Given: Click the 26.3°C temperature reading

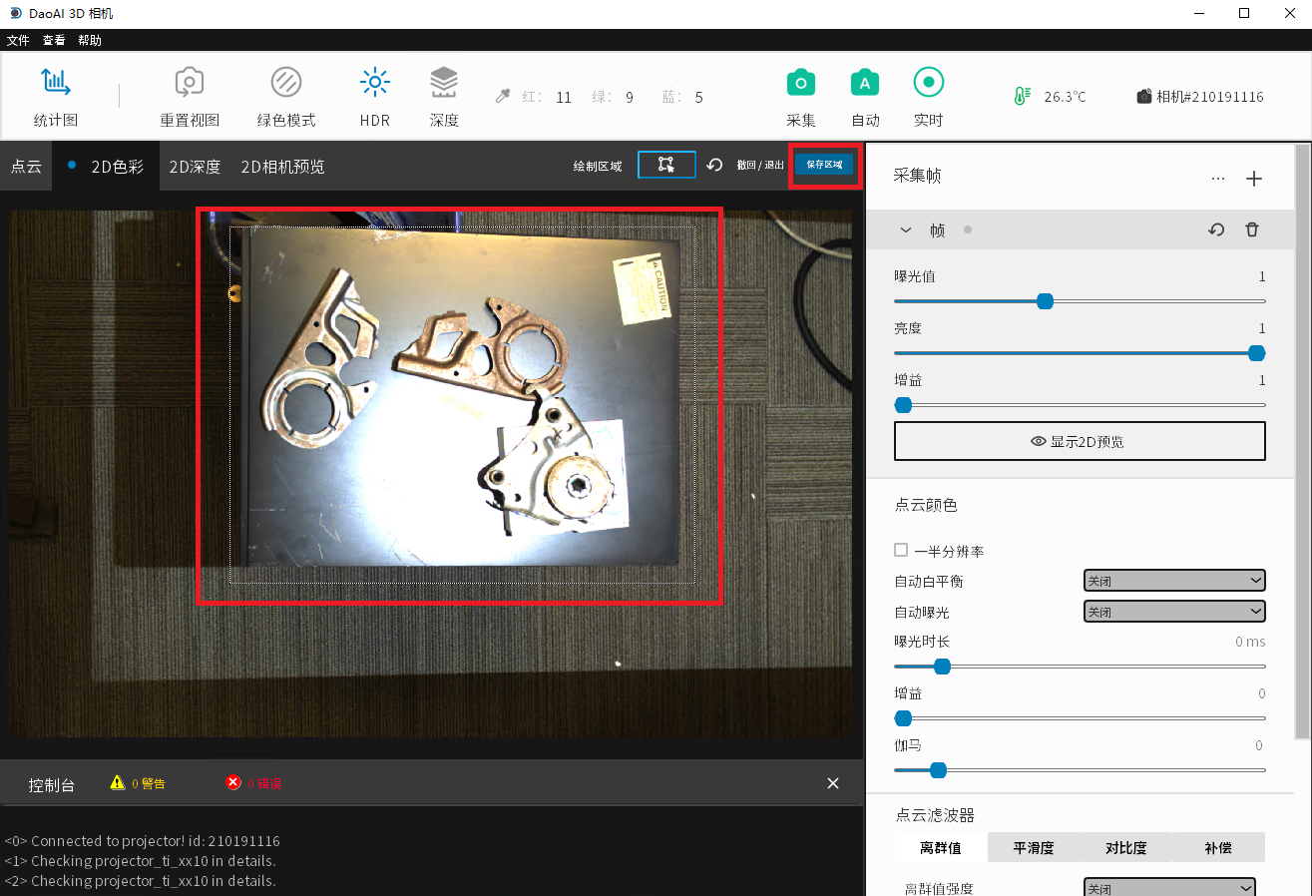Looking at the screenshot, I should coord(1065,97).
